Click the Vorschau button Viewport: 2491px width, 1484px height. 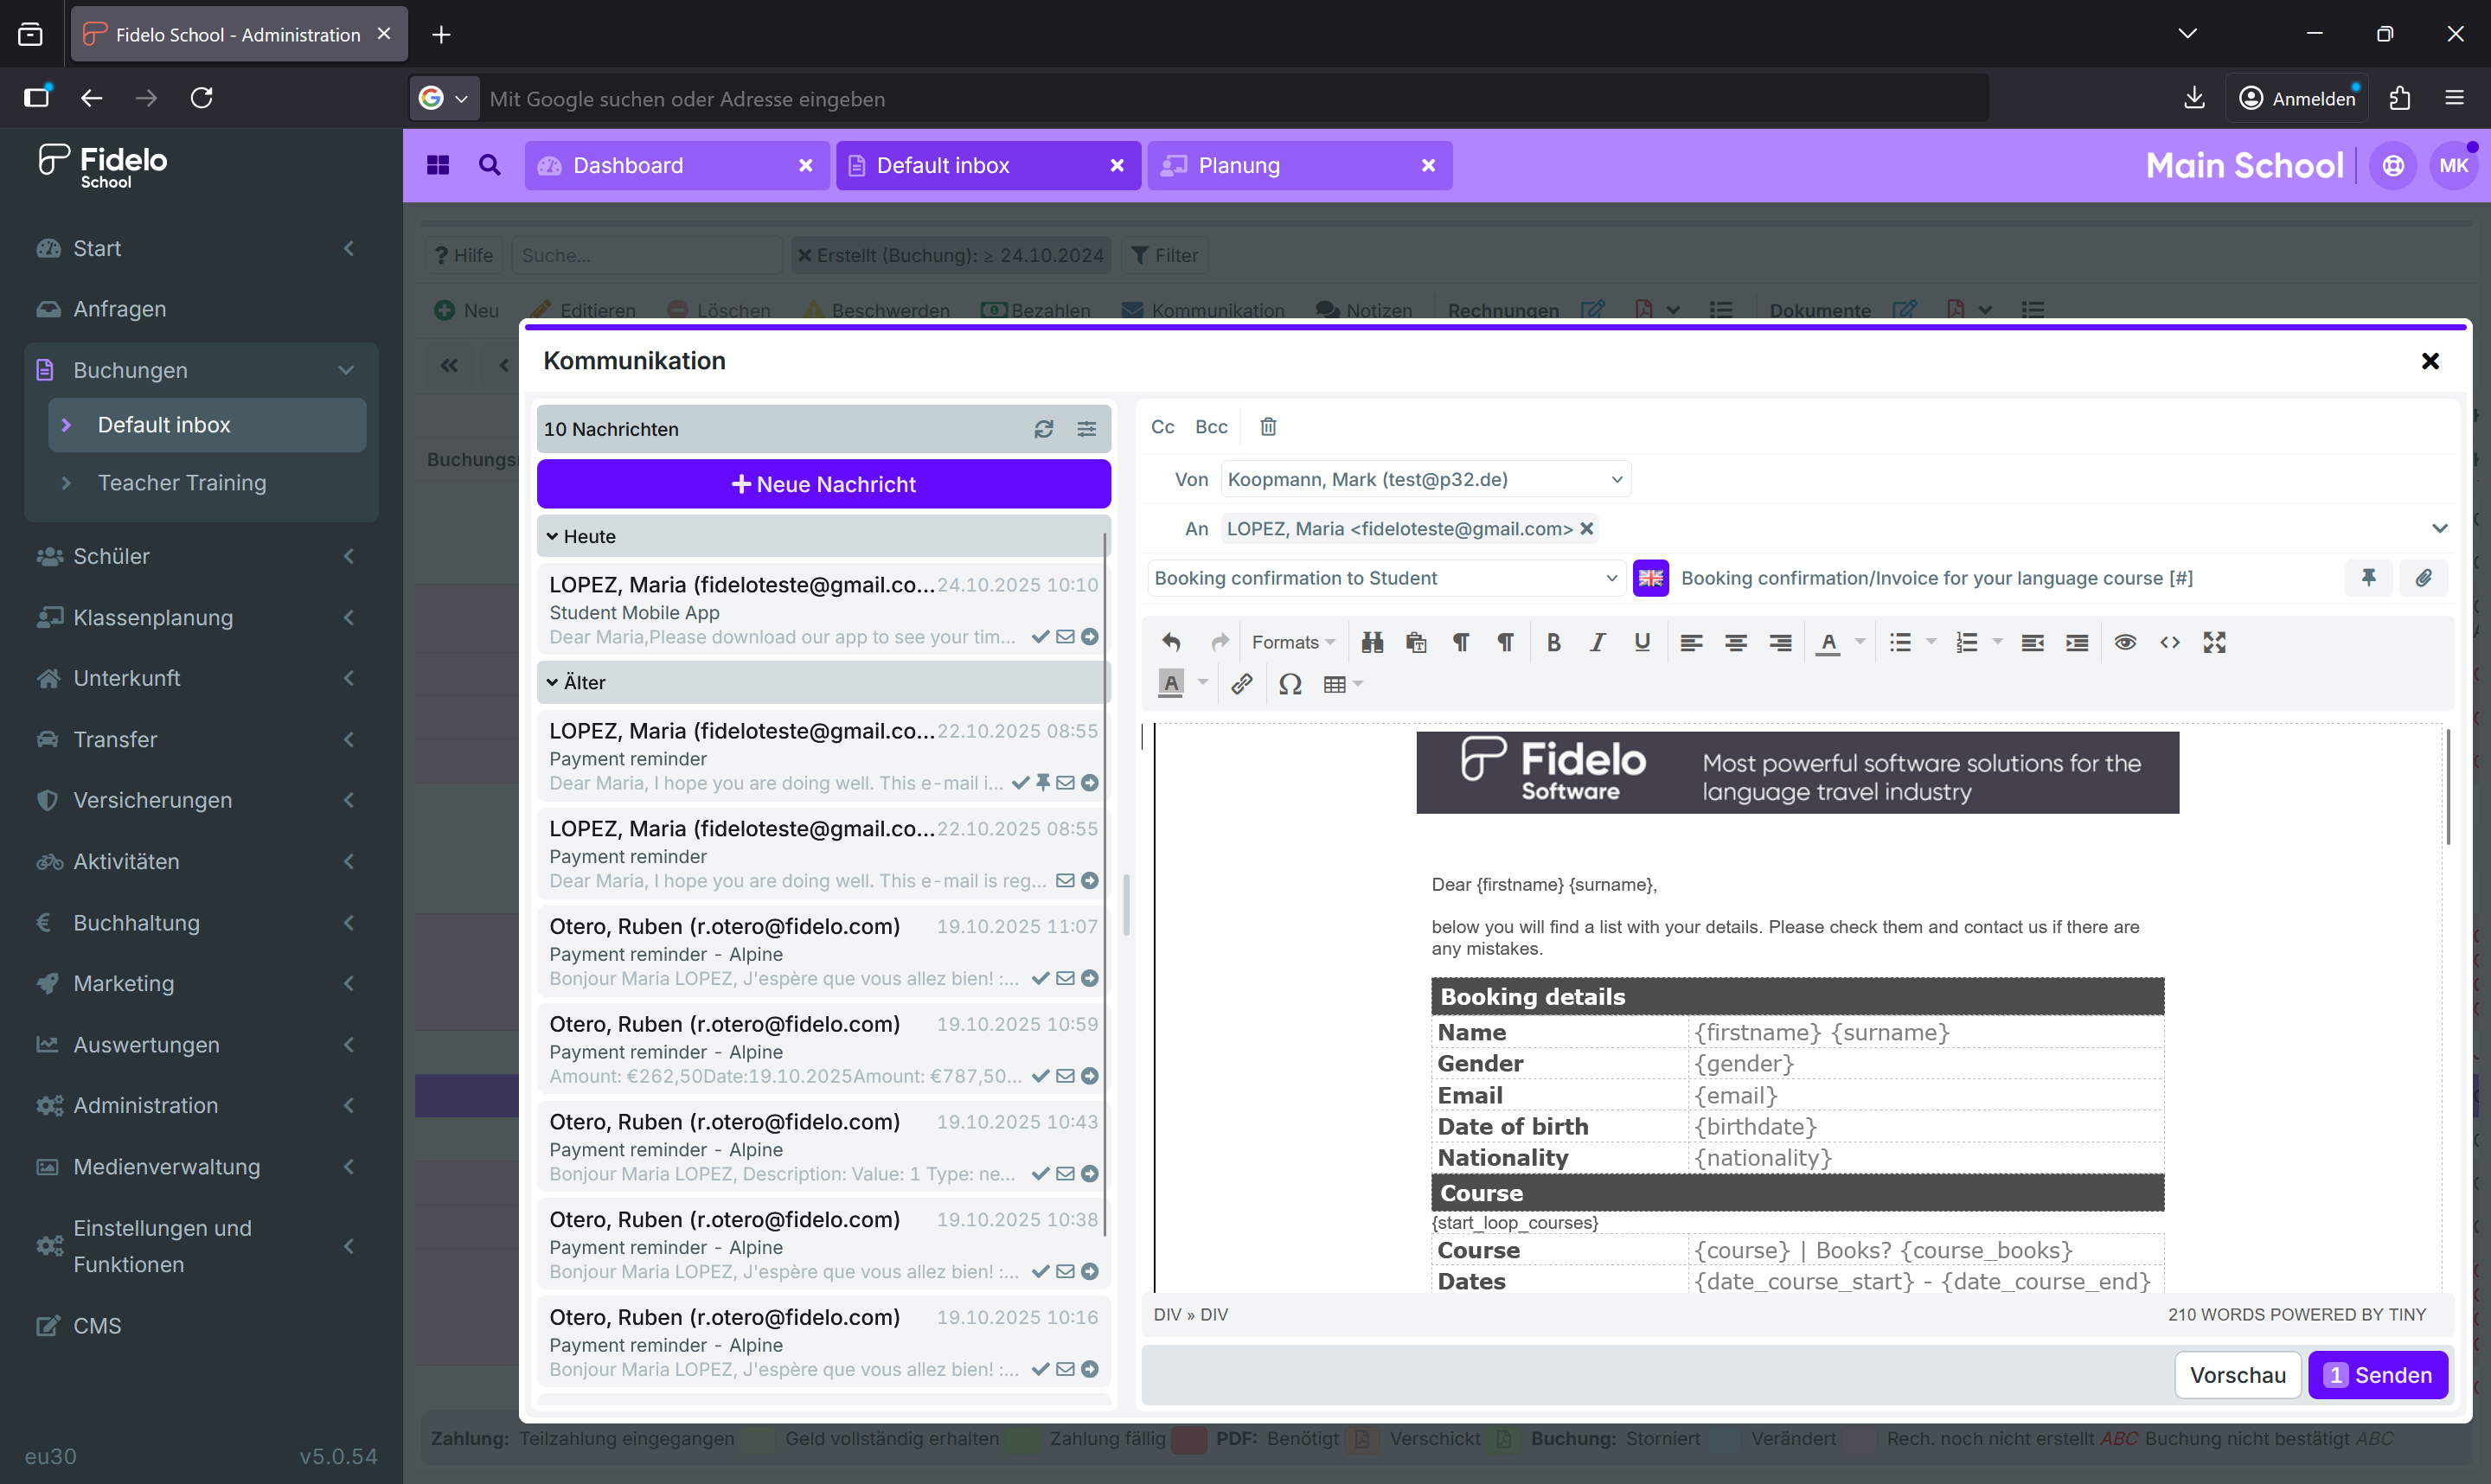pyautogui.click(x=2237, y=1375)
